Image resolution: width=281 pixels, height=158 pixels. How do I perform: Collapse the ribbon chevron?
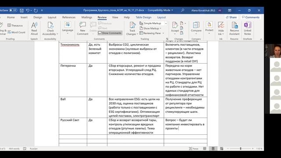point(261,39)
